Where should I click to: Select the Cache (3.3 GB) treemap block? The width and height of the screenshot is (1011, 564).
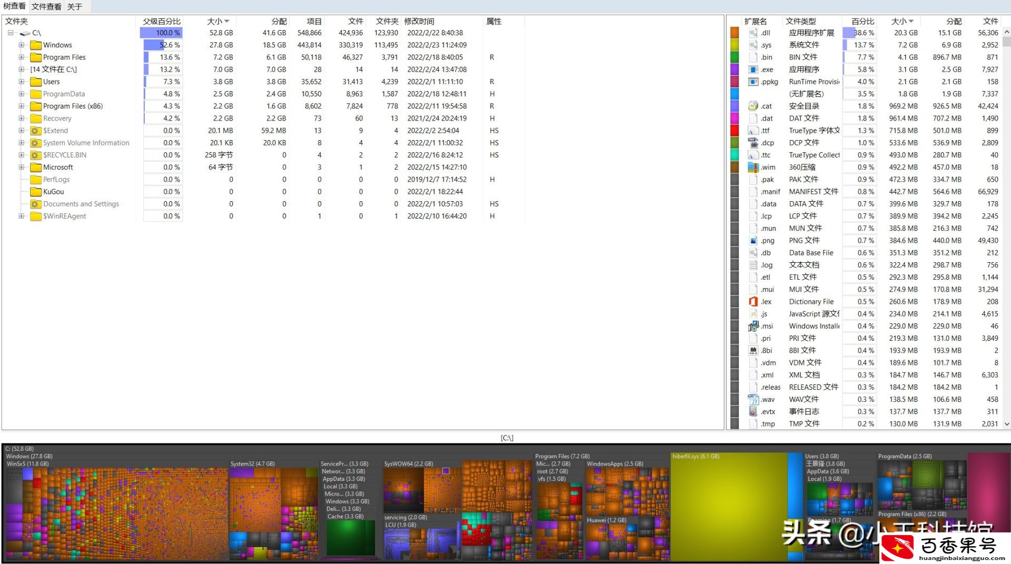(x=351, y=537)
